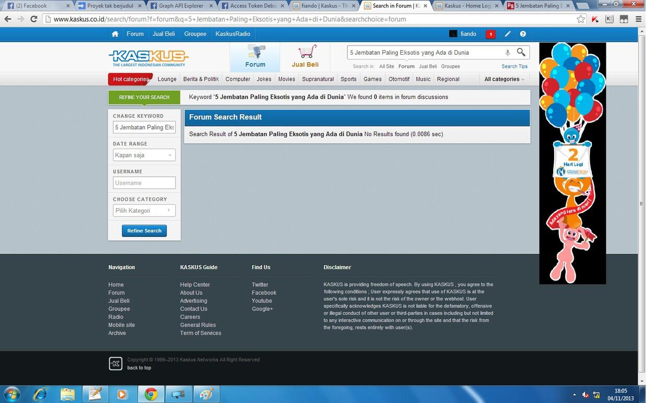Open Groupee in top blue bar
This screenshot has width=668, height=403.
tap(195, 34)
